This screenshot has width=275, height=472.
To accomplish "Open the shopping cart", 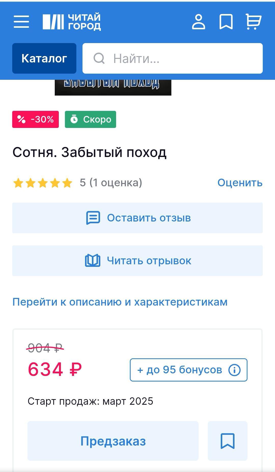I will (x=253, y=22).
